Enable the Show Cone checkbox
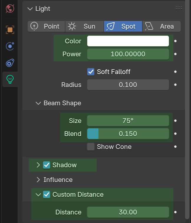The image size is (191, 223). click(91, 147)
